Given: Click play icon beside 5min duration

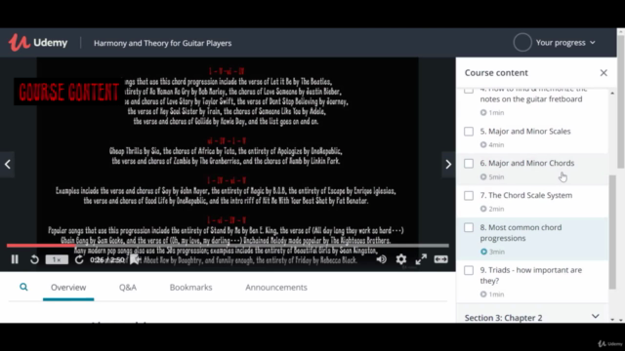Looking at the screenshot, I should pyautogui.click(x=483, y=176).
